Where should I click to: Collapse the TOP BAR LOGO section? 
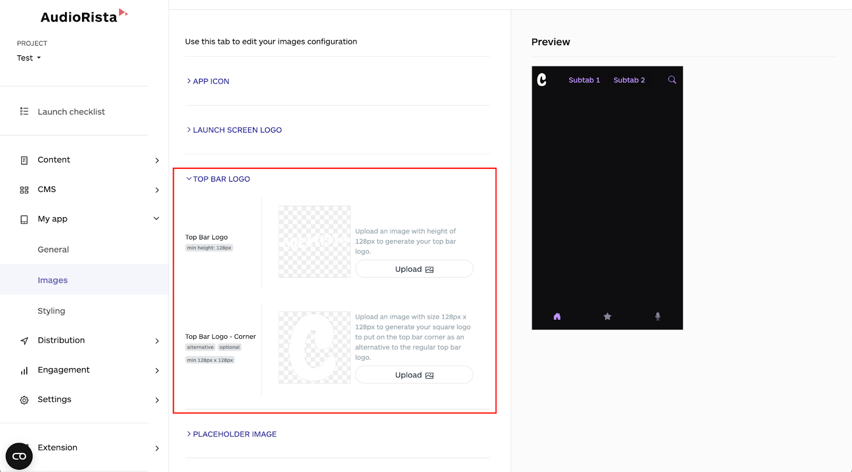tap(218, 179)
